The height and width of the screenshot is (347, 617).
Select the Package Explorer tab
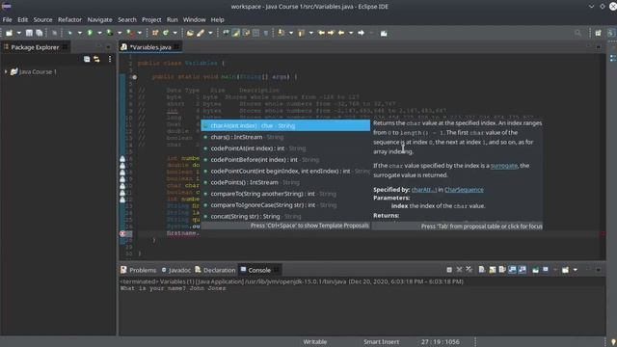(35, 47)
